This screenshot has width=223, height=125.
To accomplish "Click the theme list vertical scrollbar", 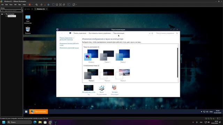I will coord(177,62).
